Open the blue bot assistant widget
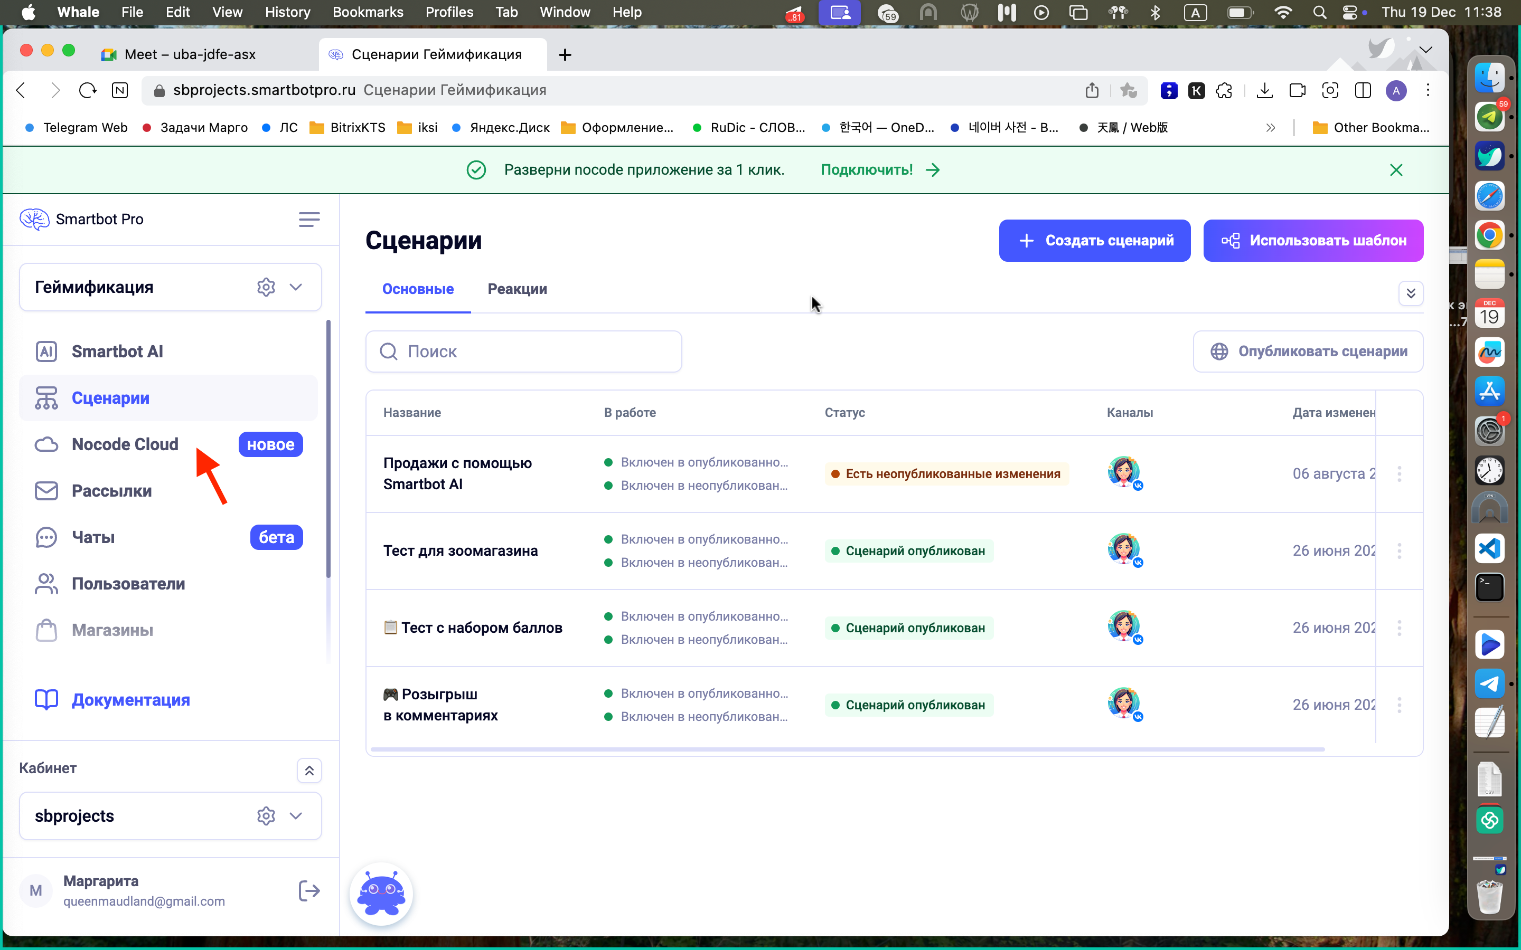The height and width of the screenshot is (950, 1521). (381, 894)
